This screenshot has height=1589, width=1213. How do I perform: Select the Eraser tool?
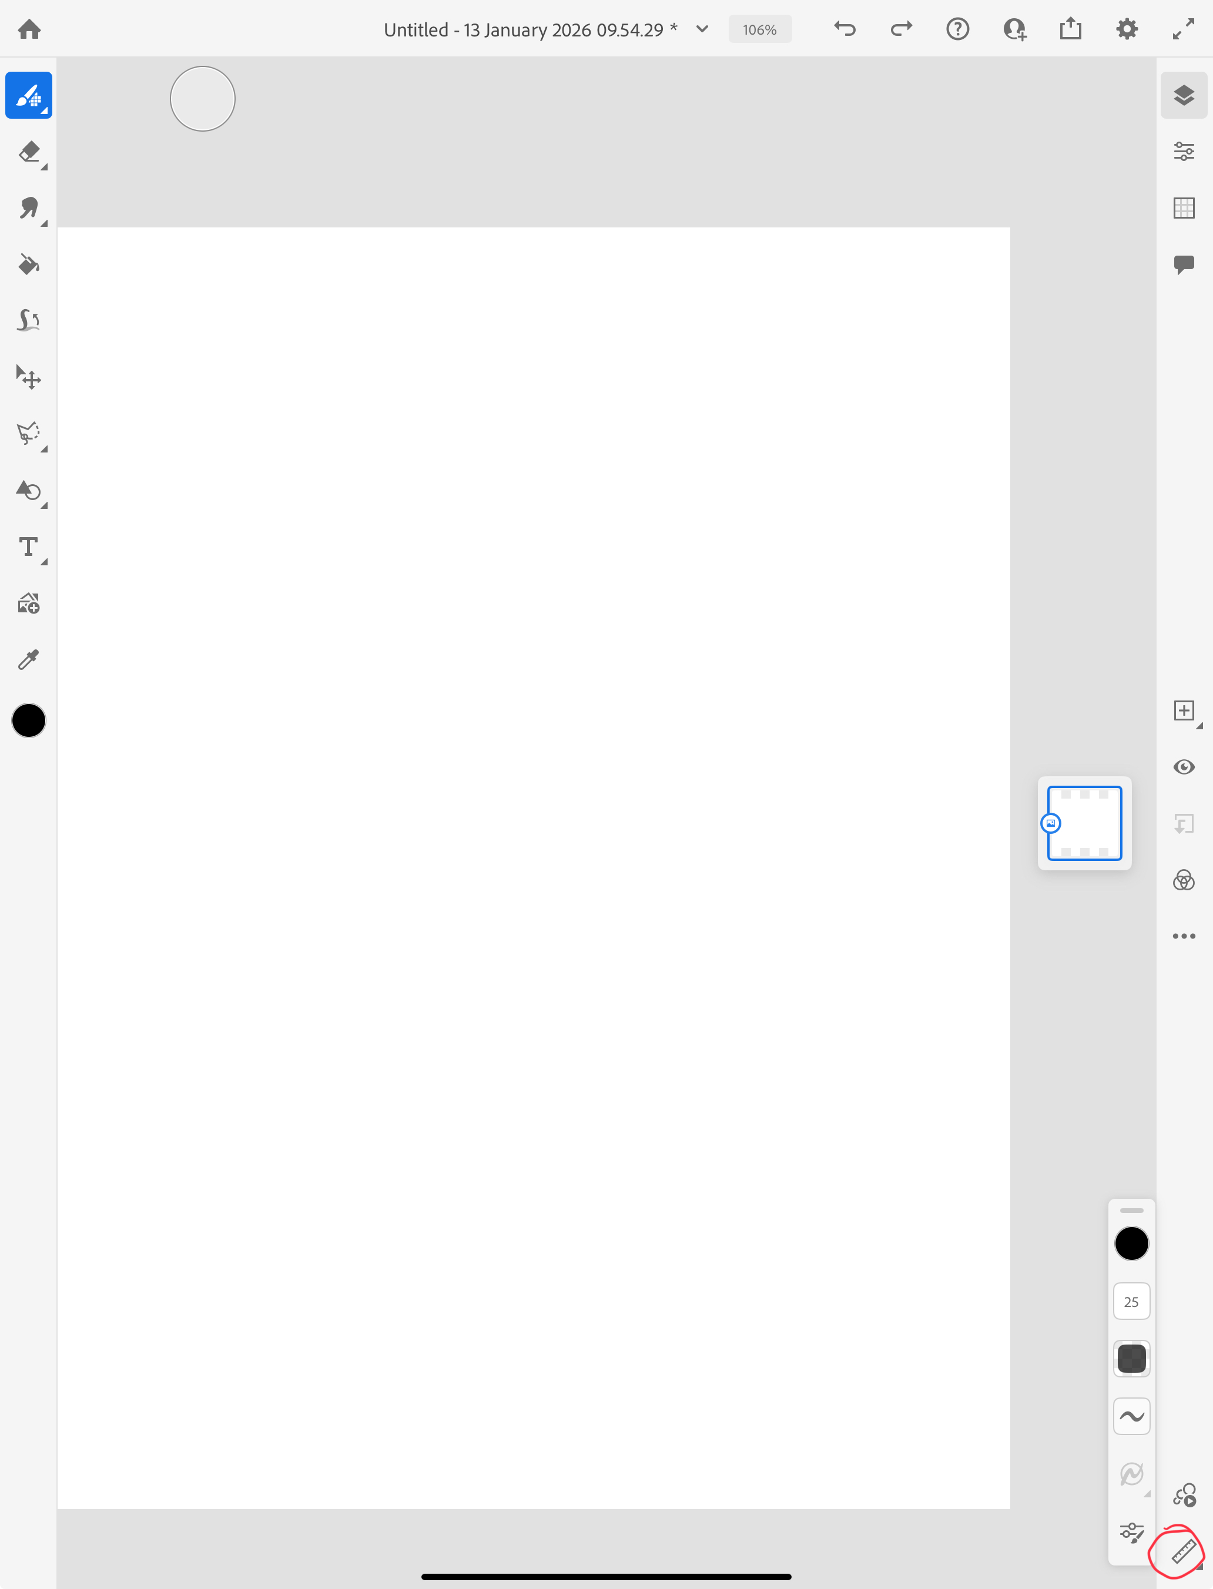pos(29,152)
